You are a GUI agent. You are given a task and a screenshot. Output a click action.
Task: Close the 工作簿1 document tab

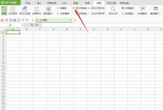[x=70, y=20]
